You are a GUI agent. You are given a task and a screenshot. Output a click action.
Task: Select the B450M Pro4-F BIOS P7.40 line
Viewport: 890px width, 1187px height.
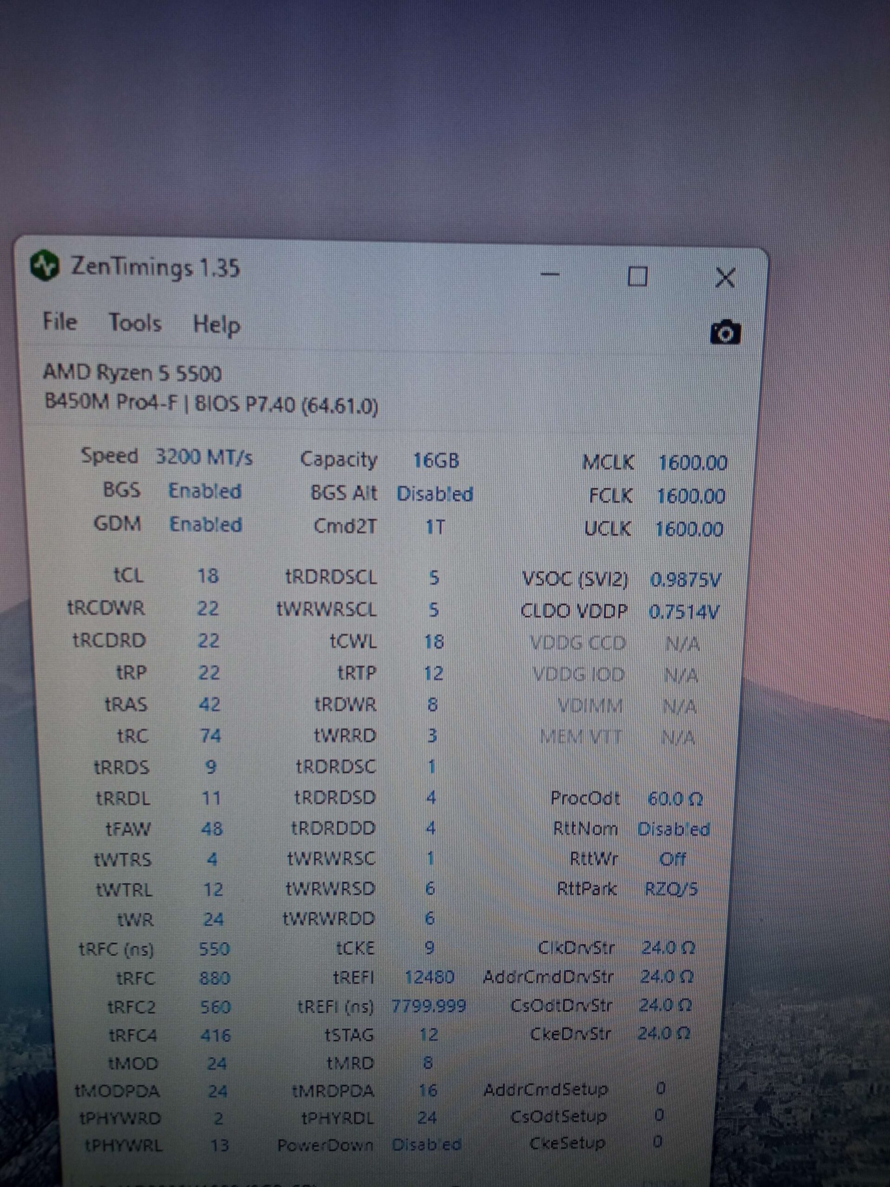[211, 403]
